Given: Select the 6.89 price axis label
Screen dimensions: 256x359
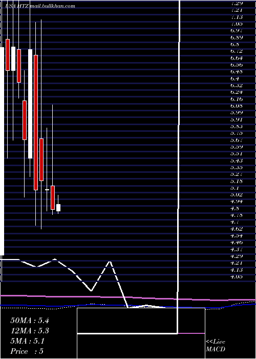Looking at the screenshot, I should tap(237, 37).
